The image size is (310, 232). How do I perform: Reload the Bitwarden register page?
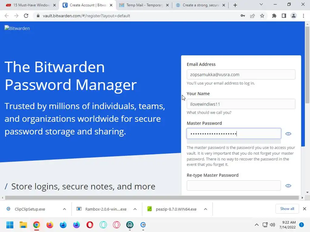[x=26, y=16]
